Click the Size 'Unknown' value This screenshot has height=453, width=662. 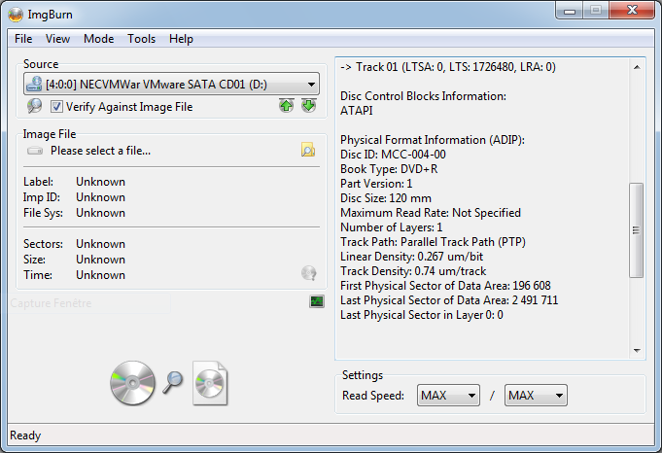(100, 260)
